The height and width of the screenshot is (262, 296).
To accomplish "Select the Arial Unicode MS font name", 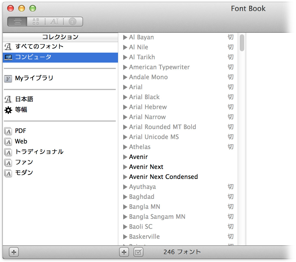I will (154, 137).
